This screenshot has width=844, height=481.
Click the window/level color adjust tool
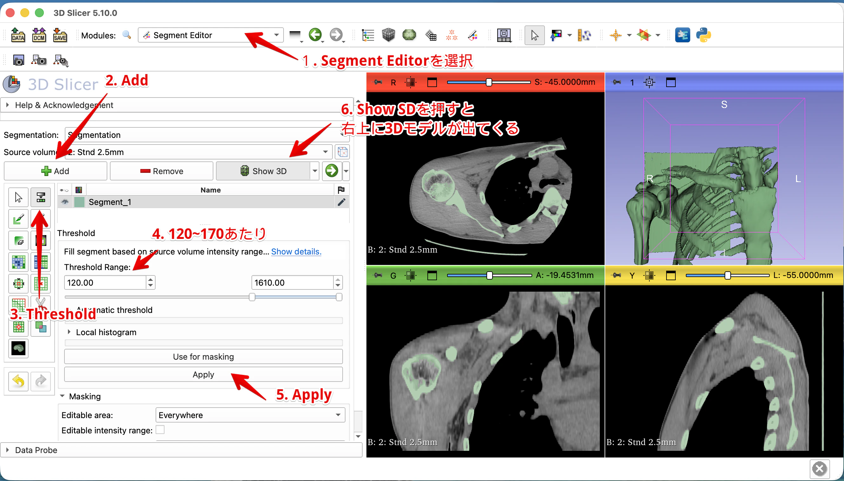pyautogui.click(x=556, y=35)
